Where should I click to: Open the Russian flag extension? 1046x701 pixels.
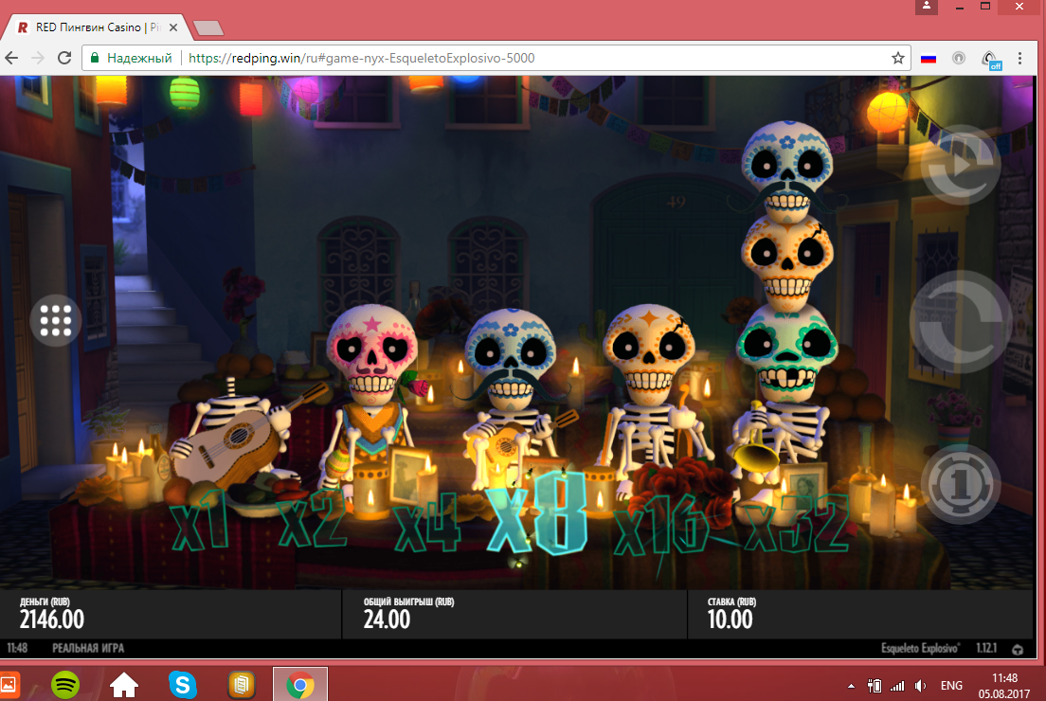click(928, 58)
